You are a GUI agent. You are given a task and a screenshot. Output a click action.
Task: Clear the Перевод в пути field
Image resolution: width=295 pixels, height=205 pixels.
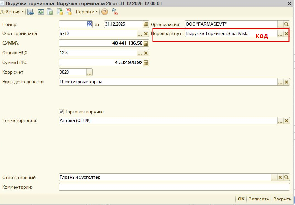(x=286, y=34)
